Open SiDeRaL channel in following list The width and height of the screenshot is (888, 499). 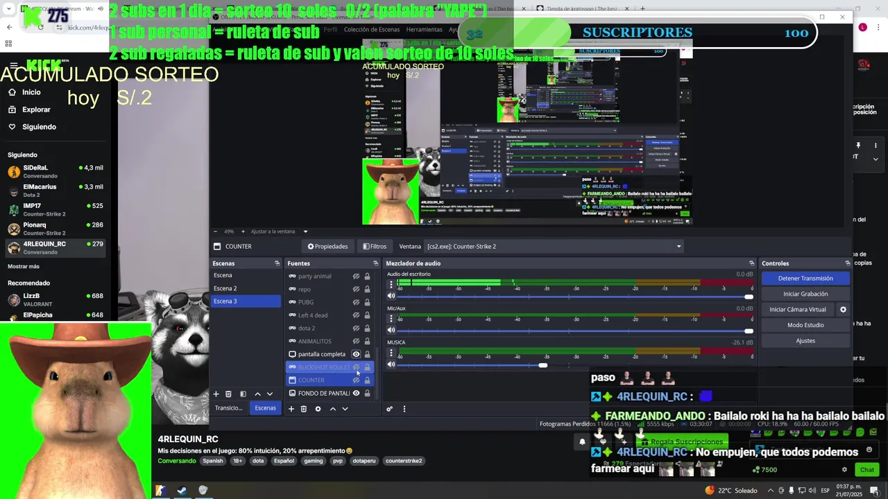coord(55,171)
